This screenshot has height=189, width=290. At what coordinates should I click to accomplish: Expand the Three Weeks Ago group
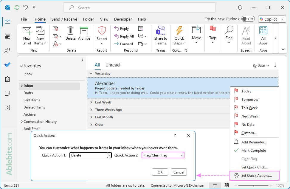pos(91,110)
